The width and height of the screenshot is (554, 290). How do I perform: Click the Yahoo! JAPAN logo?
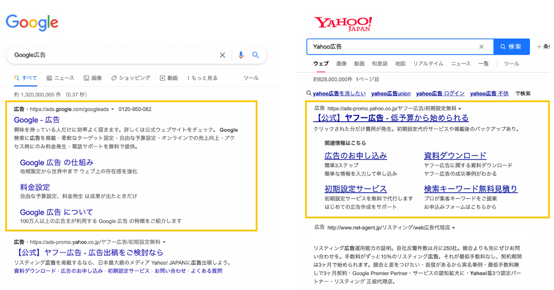(343, 23)
